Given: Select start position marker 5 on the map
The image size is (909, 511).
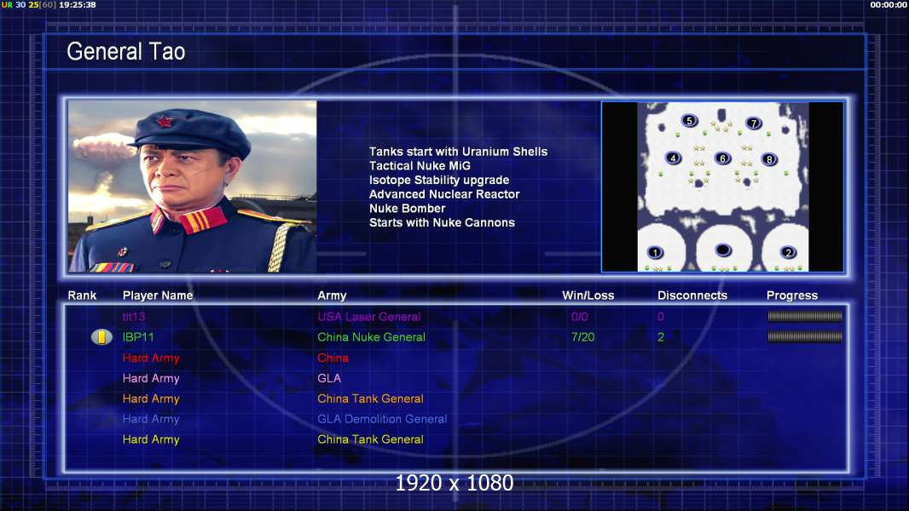Looking at the screenshot, I should pos(689,121).
